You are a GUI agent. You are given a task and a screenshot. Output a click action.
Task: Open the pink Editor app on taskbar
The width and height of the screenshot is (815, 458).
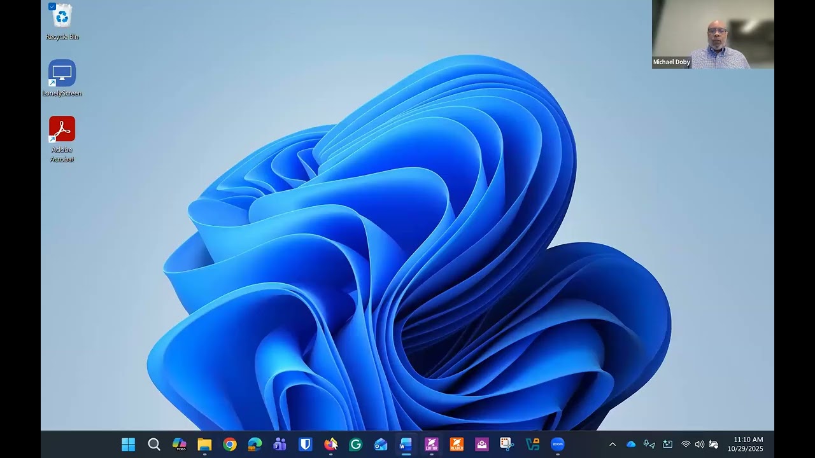click(432, 445)
